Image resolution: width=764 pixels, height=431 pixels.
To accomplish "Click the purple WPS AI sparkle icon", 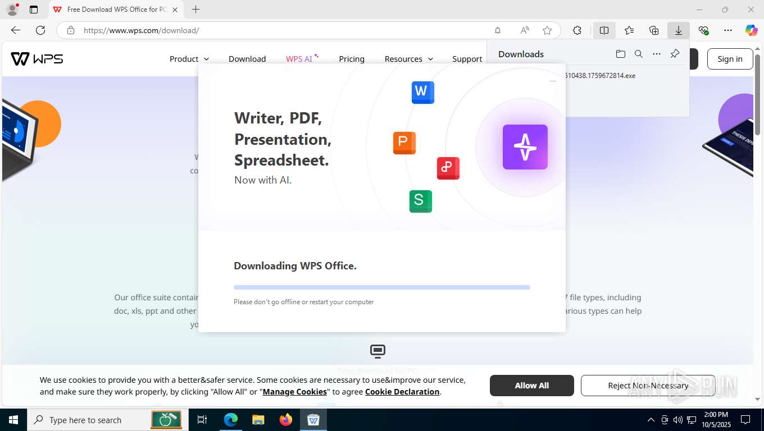I will 525,146.
